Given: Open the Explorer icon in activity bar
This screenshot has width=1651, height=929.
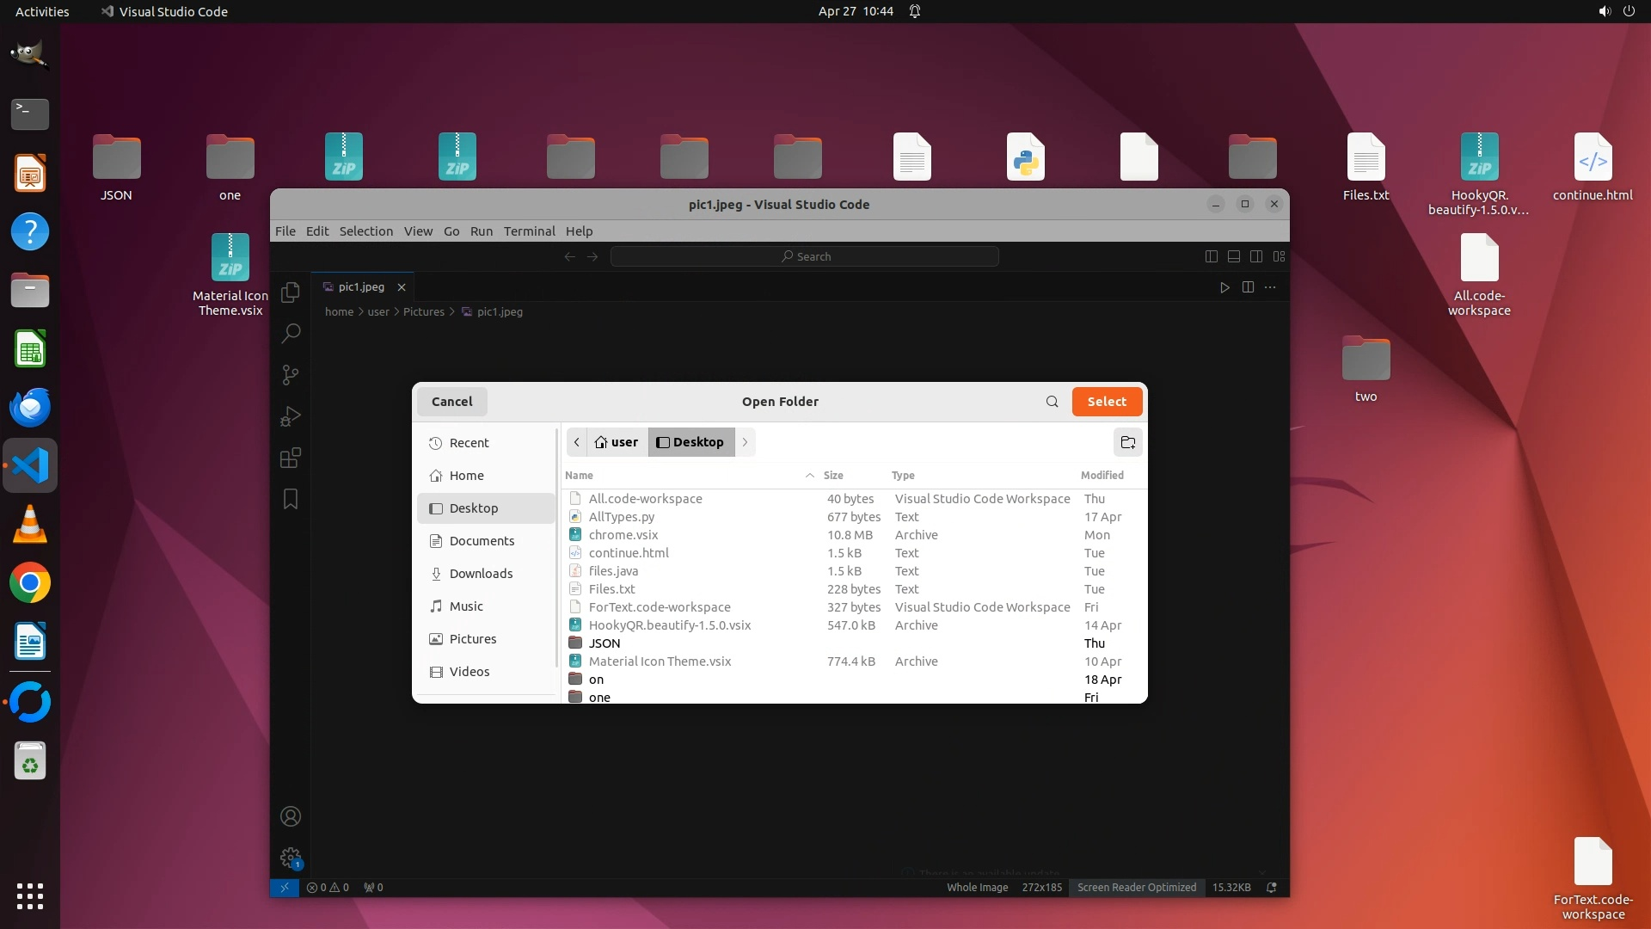Looking at the screenshot, I should coord(291,292).
